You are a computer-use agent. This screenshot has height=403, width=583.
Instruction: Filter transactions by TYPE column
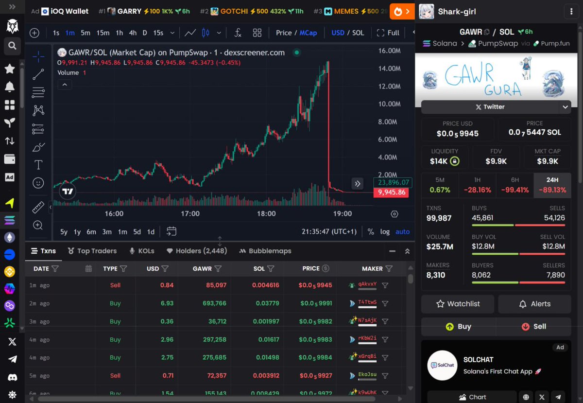(123, 268)
